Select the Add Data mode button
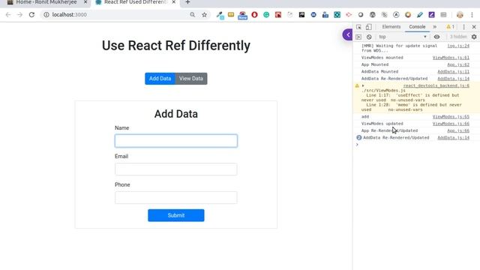This screenshot has width=480, height=270. click(x=160, y=79)
